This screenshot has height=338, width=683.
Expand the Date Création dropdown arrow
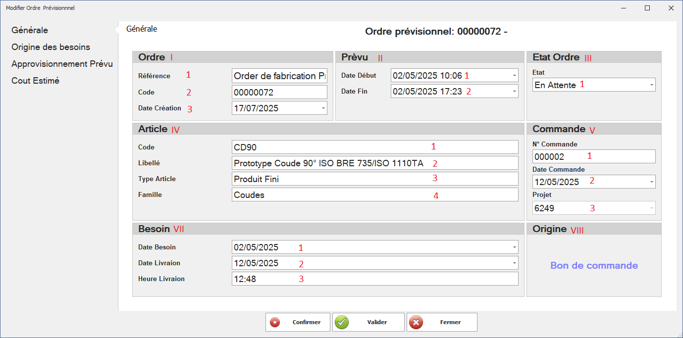[323, 108]
